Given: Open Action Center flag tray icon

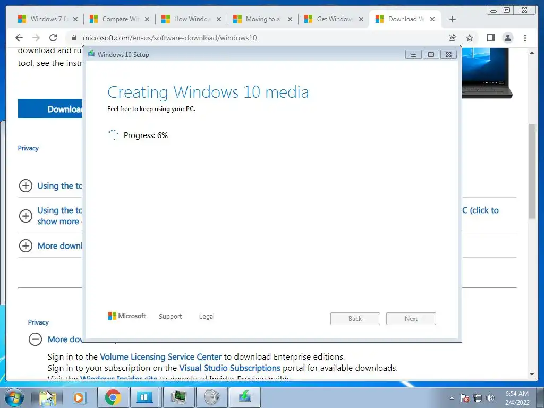Looking at the screenshot, I should (465, 398).
